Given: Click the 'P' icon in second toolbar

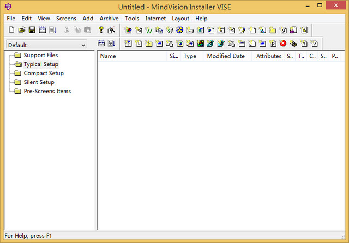Looking at the screenshot, I should pos(273,44).
